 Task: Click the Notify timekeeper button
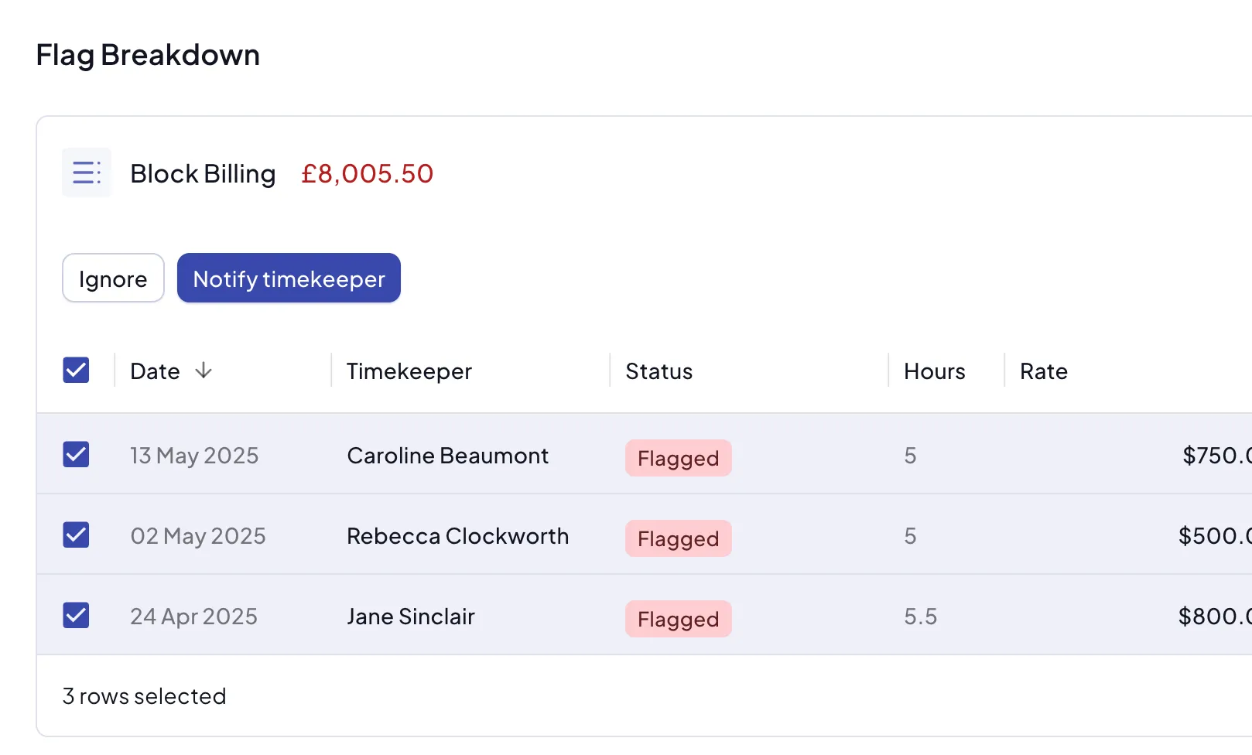289,278
